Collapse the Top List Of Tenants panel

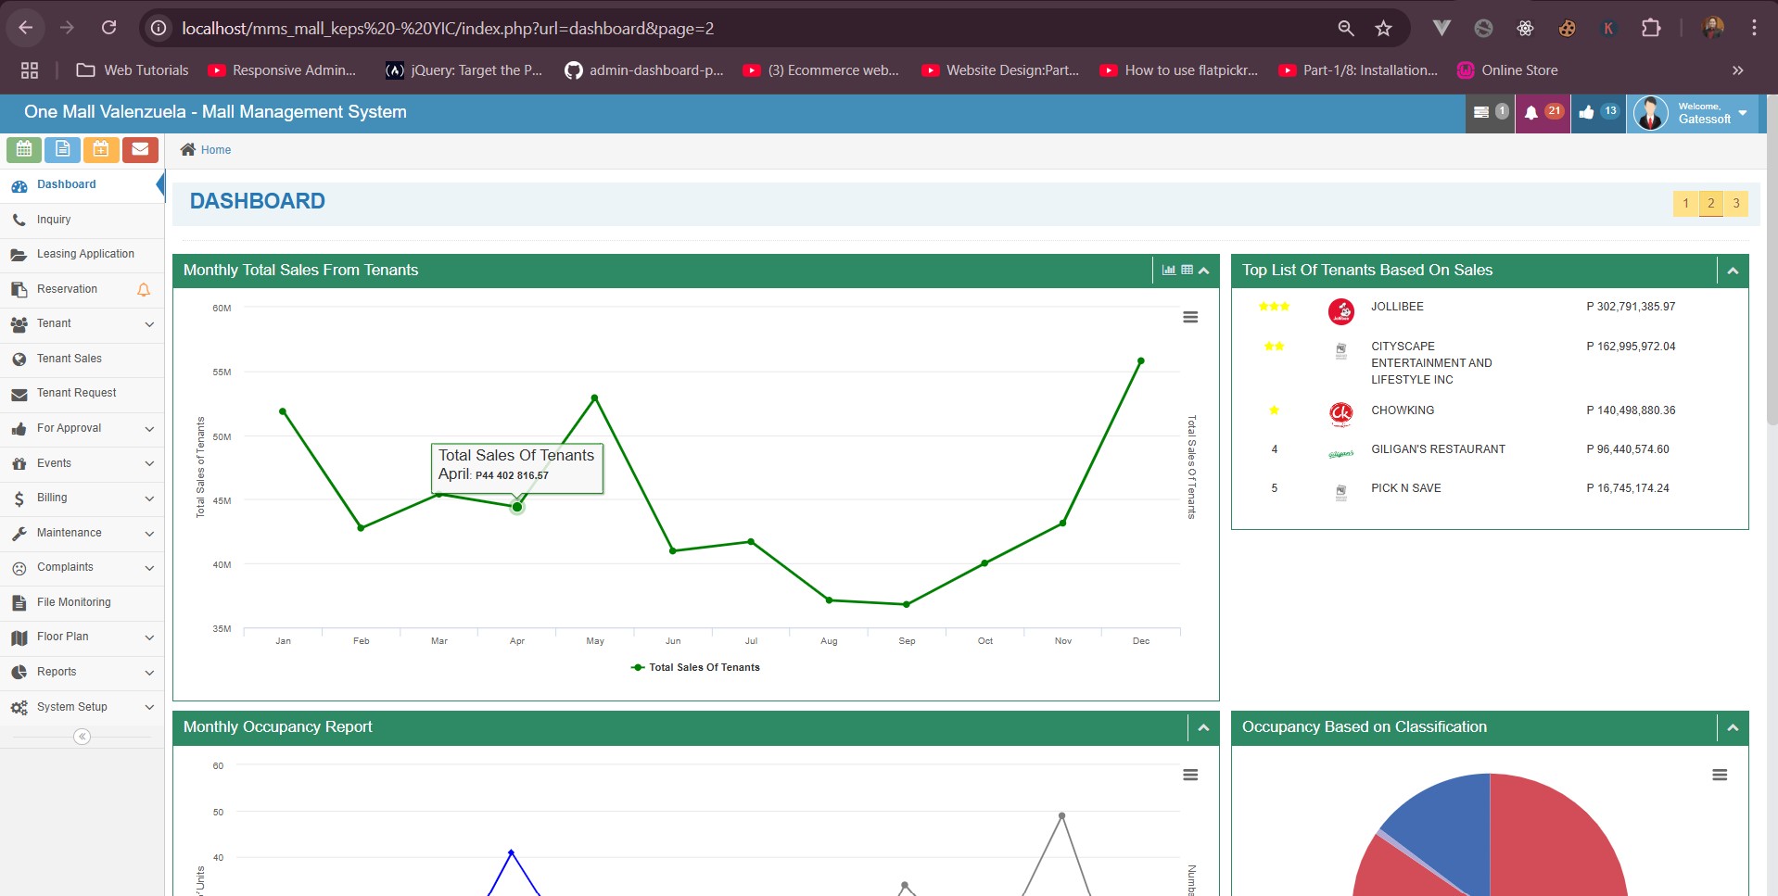1733,271
